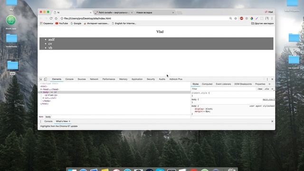Click the purple pen extension icon
Screen dimensions: 304x171
256,19
